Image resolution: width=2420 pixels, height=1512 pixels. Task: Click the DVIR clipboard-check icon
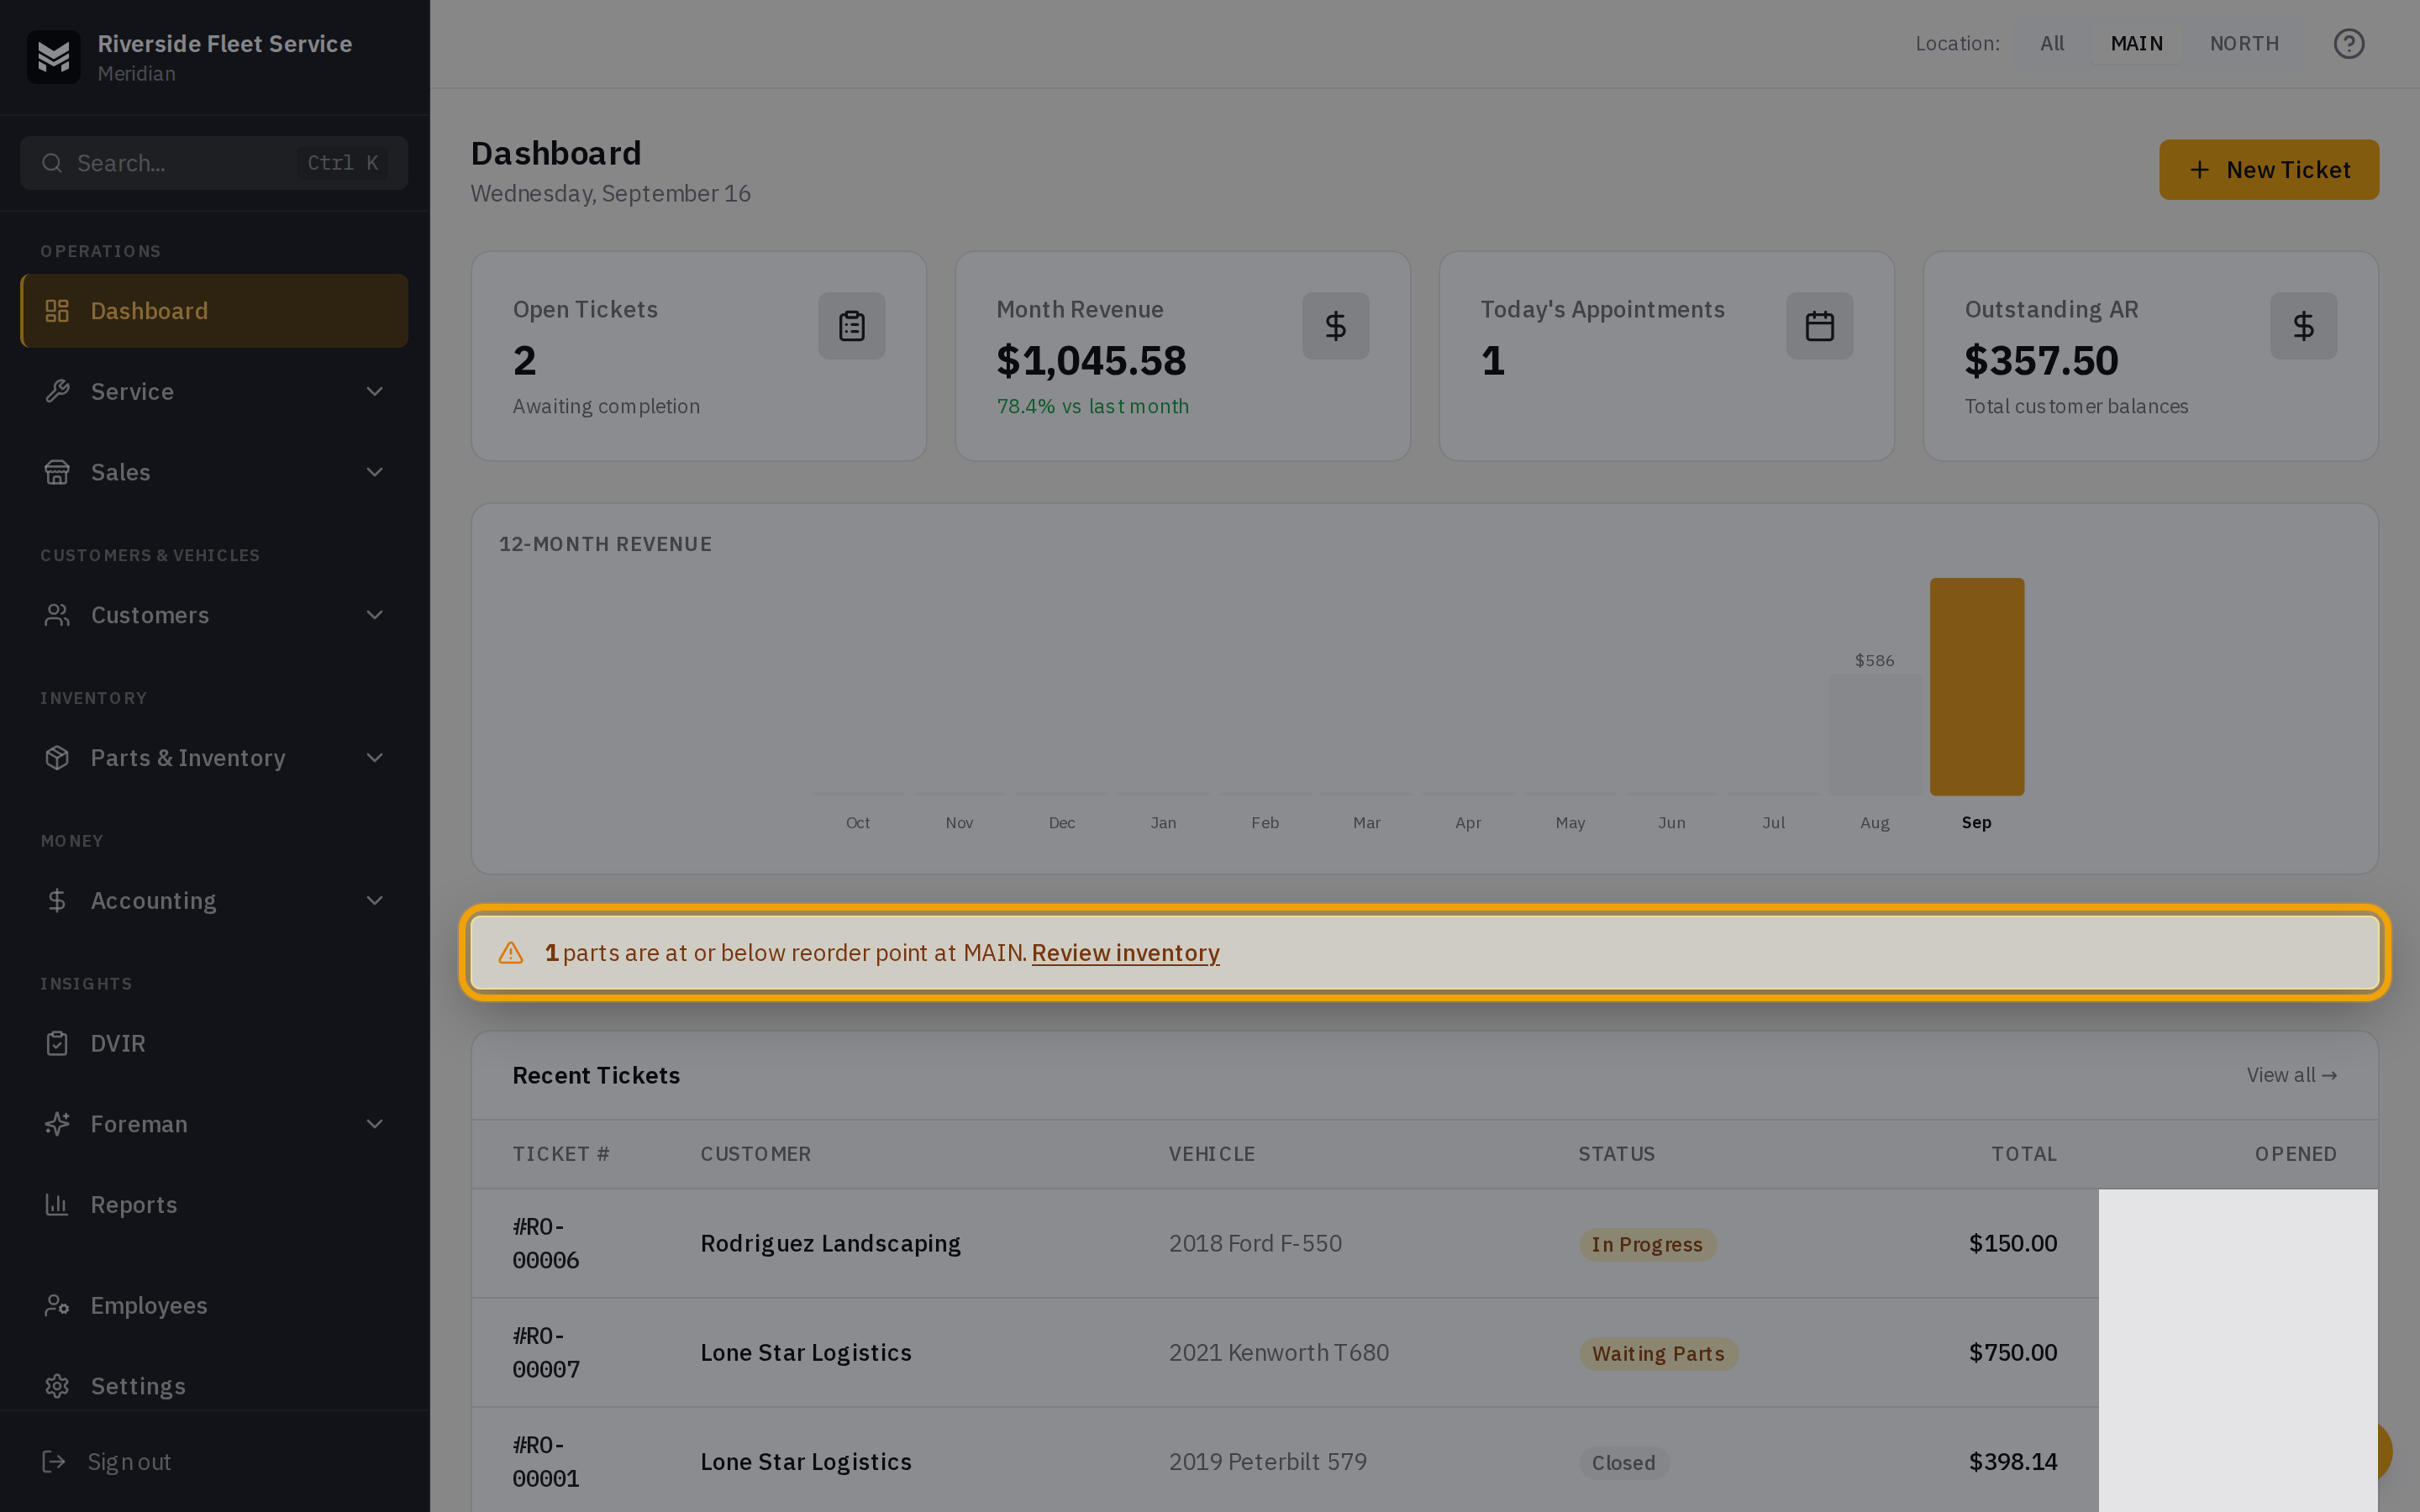point(57,1043)
